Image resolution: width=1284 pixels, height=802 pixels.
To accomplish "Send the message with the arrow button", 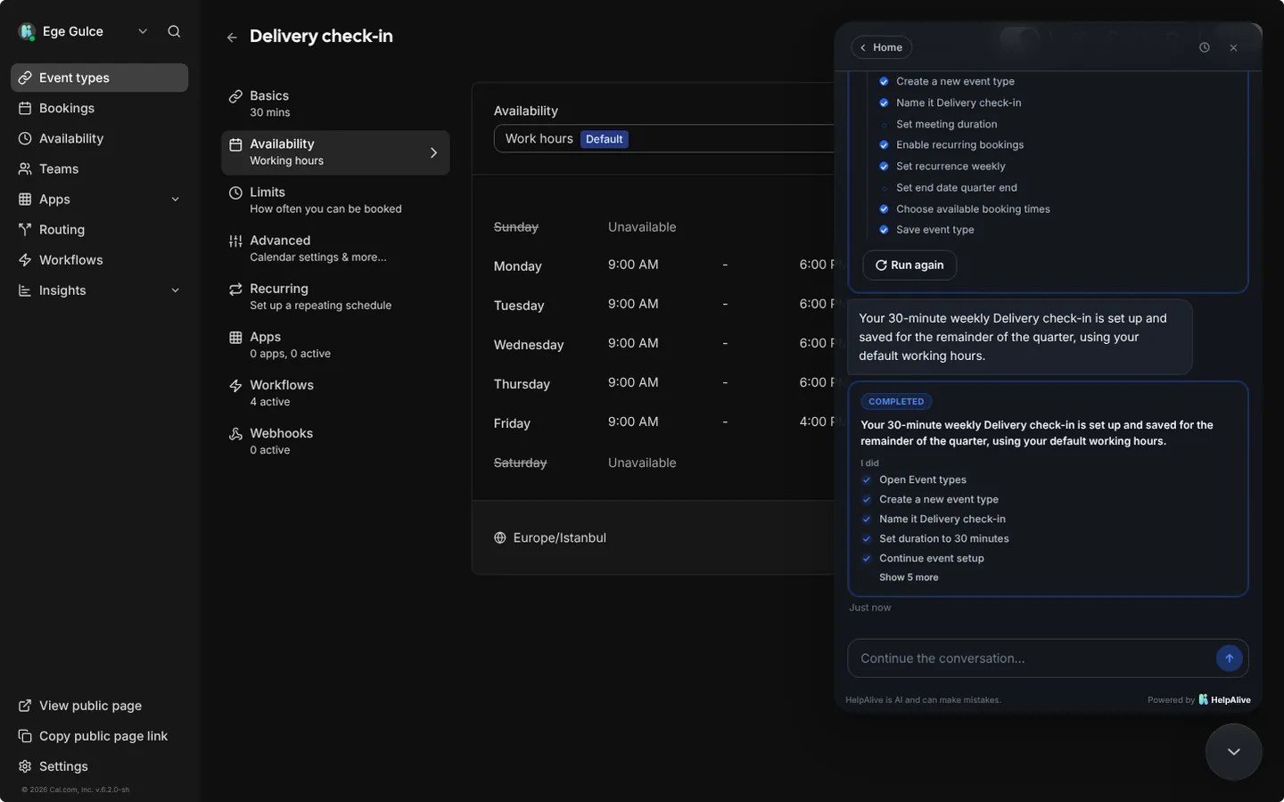I will [1229, 659].
